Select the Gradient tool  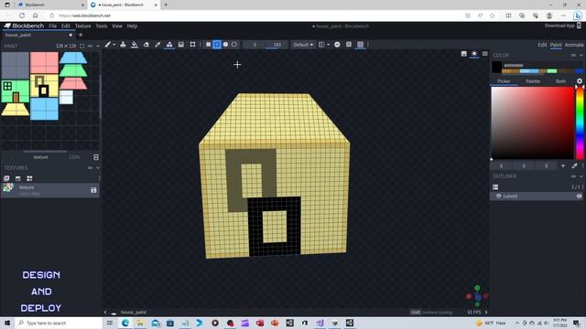[181, 45]
